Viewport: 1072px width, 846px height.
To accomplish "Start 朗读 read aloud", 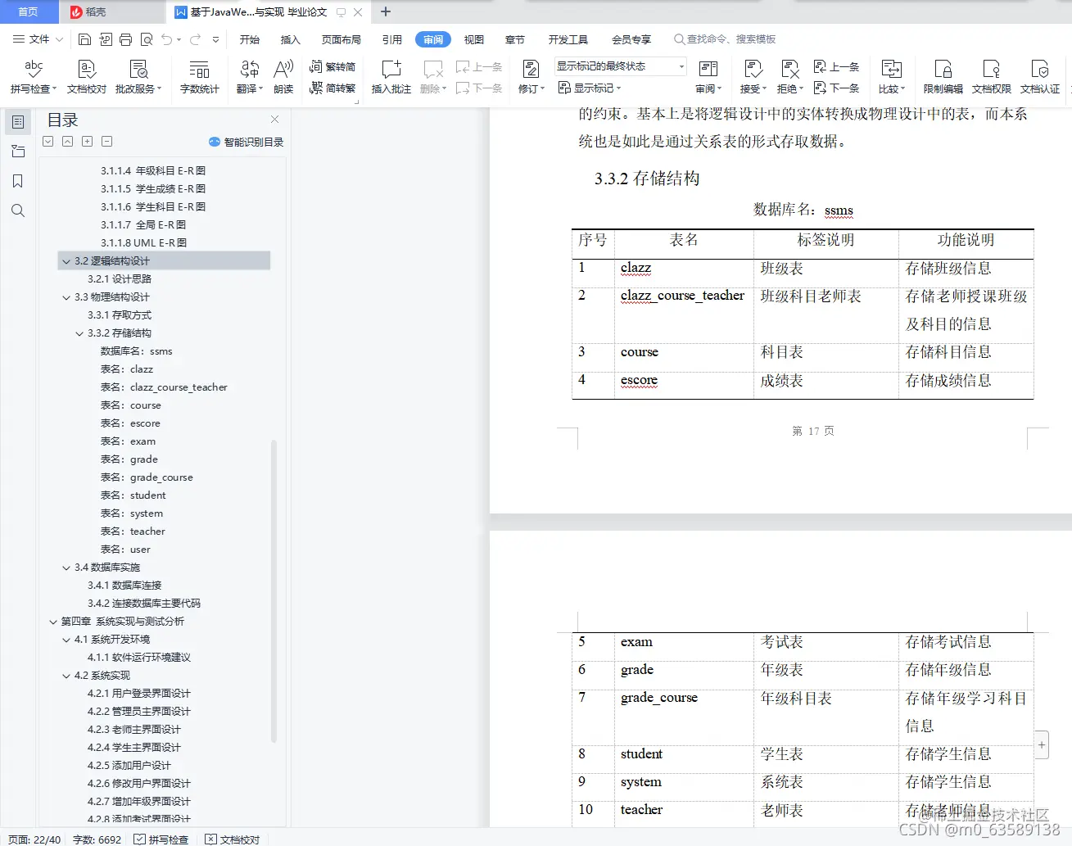I will coord(283,77).
